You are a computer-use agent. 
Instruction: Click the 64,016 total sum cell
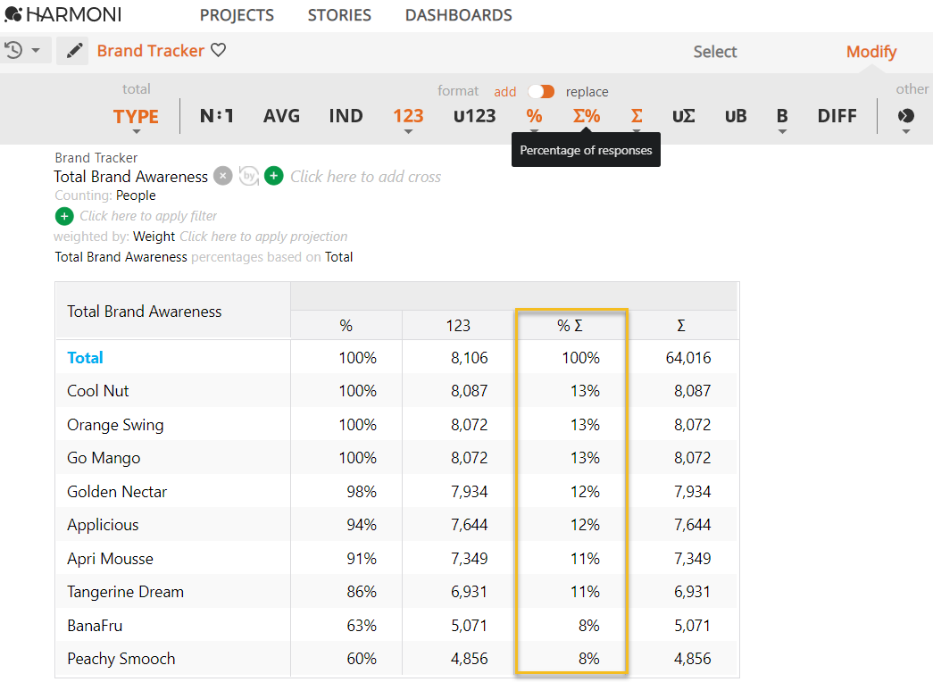(x=687, y=358)
